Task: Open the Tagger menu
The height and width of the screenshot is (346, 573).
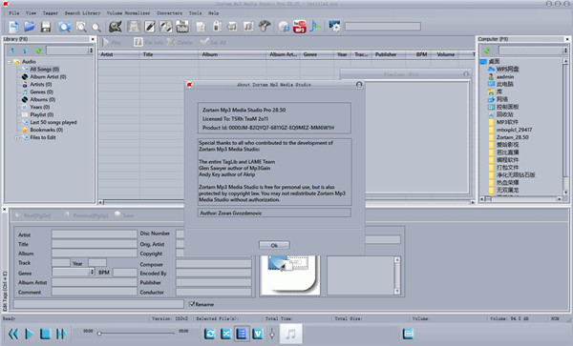Action: pyautogui.click(x=50, y=13)
